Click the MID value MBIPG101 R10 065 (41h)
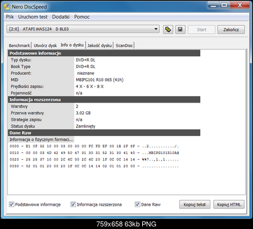This screenshot has width=253, height=229. tap(99, 80)
